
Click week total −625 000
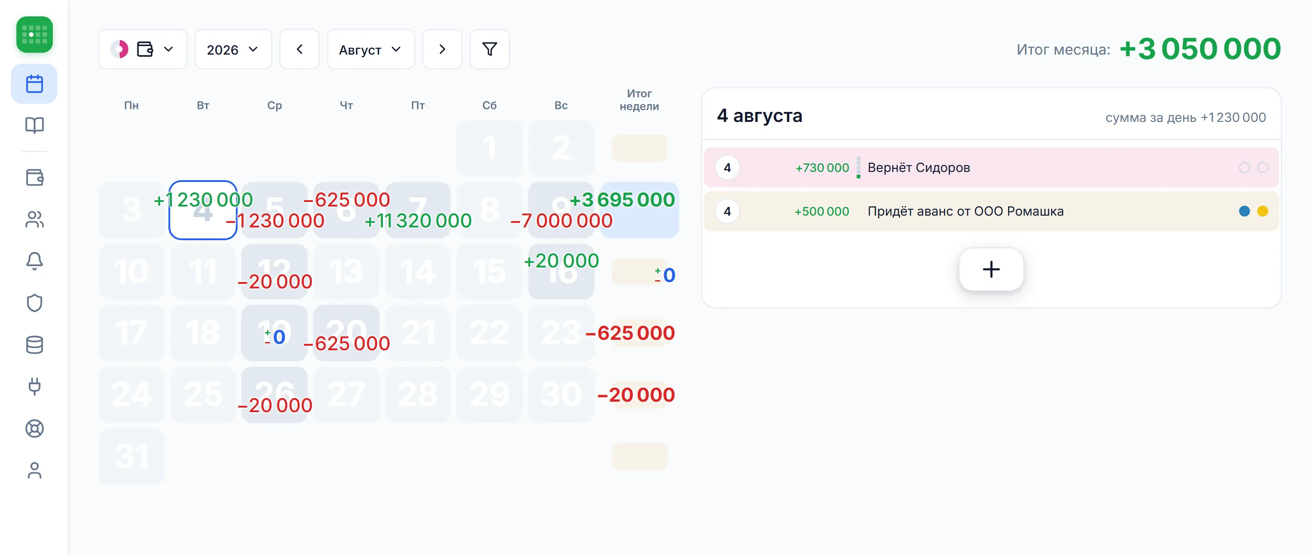tap(630, 333)
